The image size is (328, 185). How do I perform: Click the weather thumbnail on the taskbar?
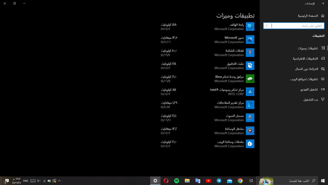click(266, 181)
